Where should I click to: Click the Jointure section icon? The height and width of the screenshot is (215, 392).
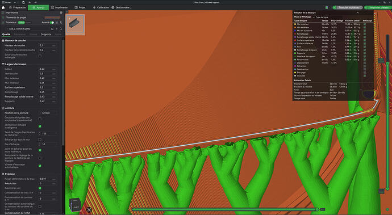click(x=3, y=108)
